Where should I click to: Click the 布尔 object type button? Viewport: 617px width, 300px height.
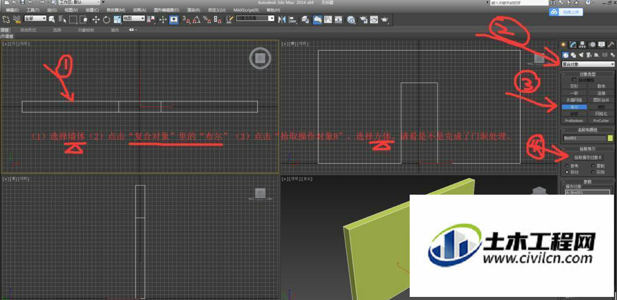(574, 107)
